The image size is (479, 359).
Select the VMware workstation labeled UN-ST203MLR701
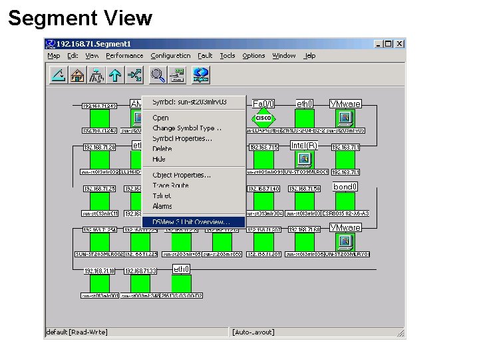345,242
